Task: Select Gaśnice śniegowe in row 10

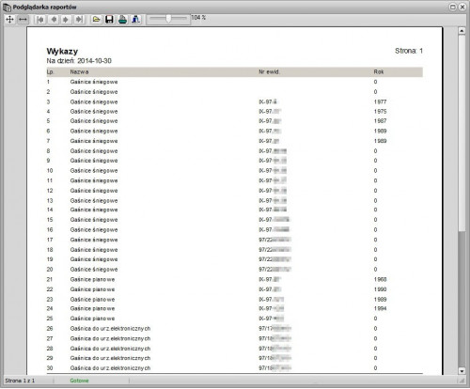Action: pyautogui.click(x=94, y=171)
